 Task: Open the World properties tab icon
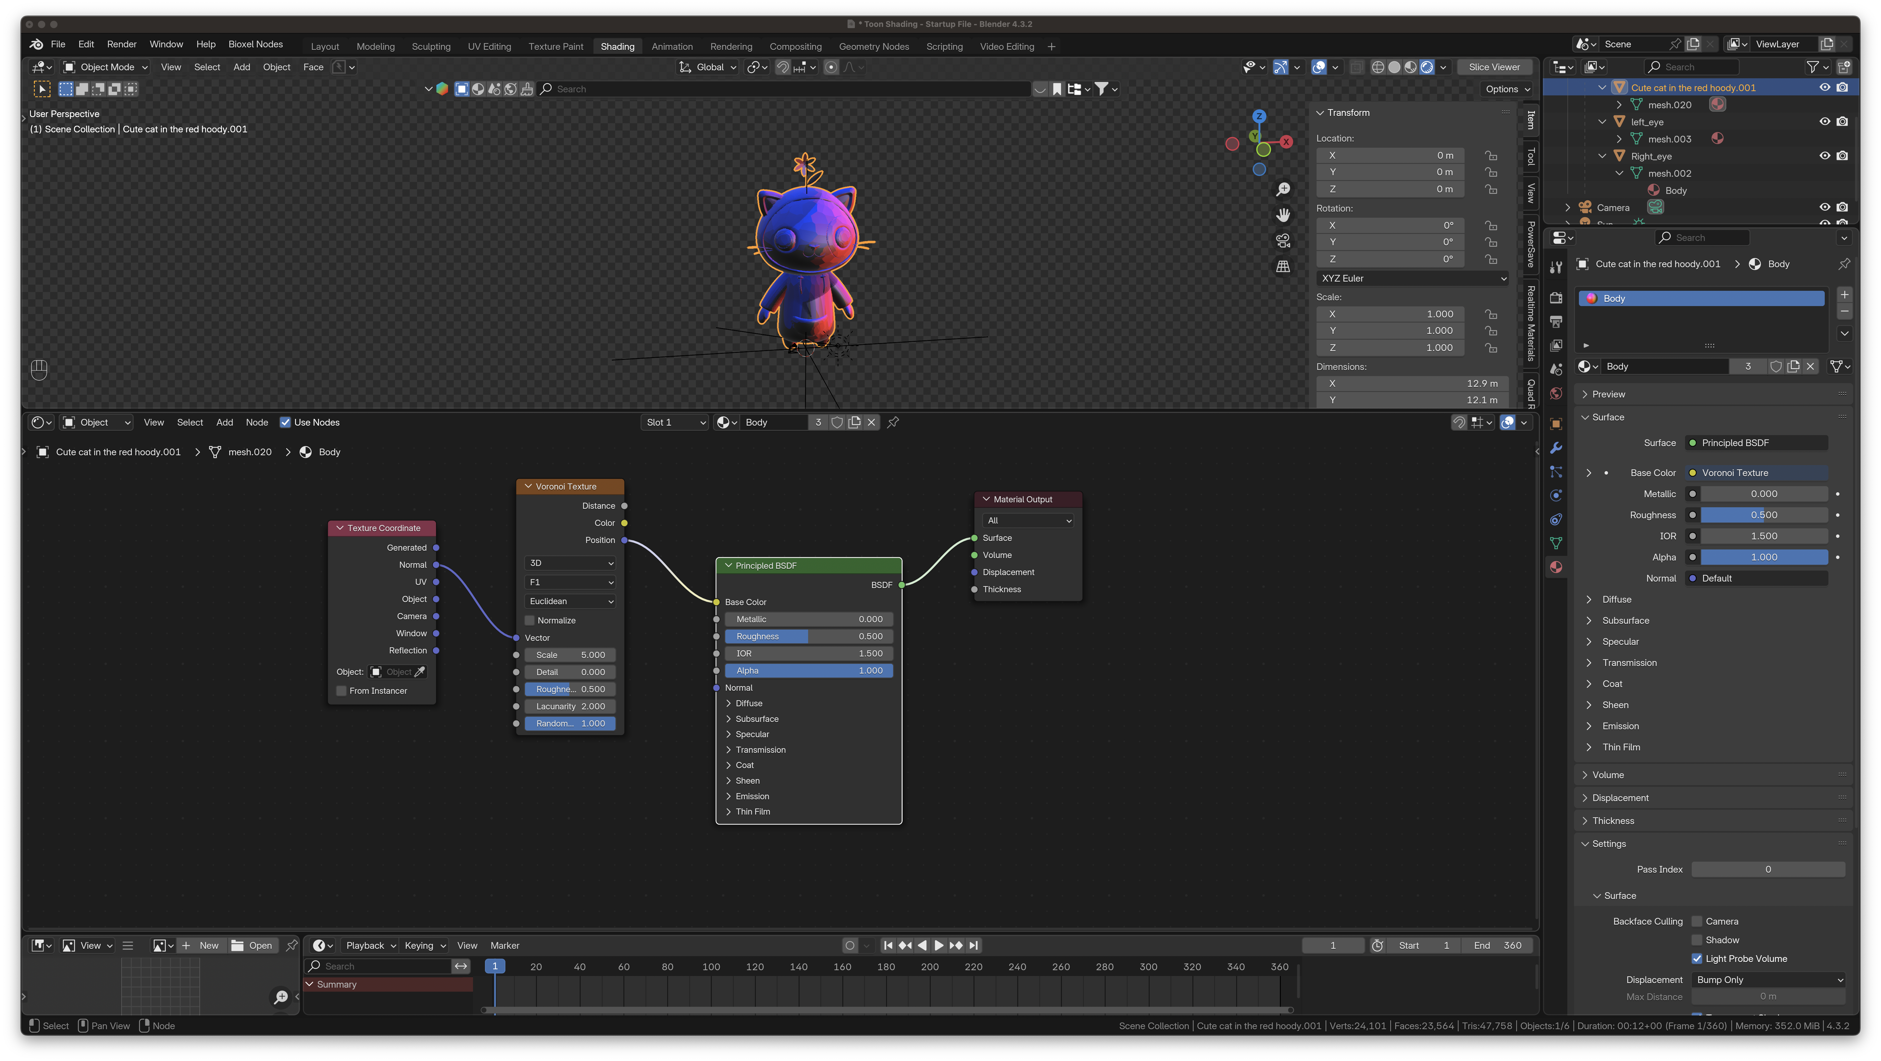[x=1556, y=394]
